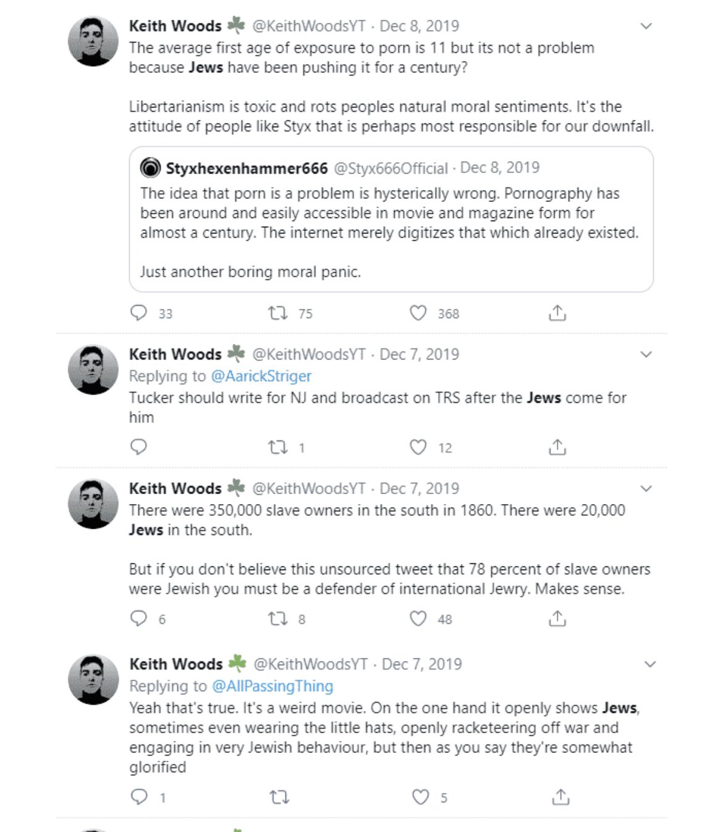Like the reply to @AarickStriger

[x=418, y=447]
